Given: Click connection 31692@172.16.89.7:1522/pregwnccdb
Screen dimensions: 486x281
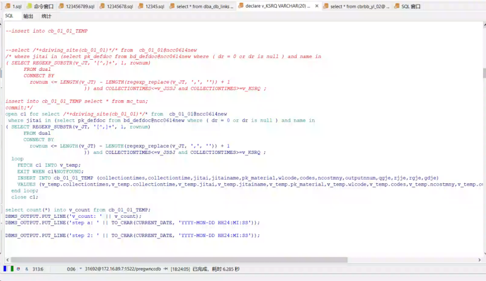Looking at the screenshot, I should [x=123, y=269].
